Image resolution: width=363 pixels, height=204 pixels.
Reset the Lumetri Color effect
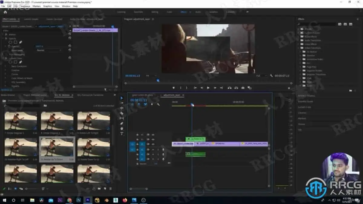coord(70,58)
